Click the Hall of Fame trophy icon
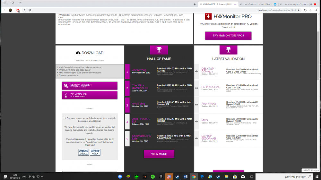Screen dimensions: 321x180 (159, 50)
